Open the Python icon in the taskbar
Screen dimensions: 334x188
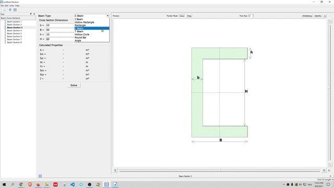click(98, 184)
